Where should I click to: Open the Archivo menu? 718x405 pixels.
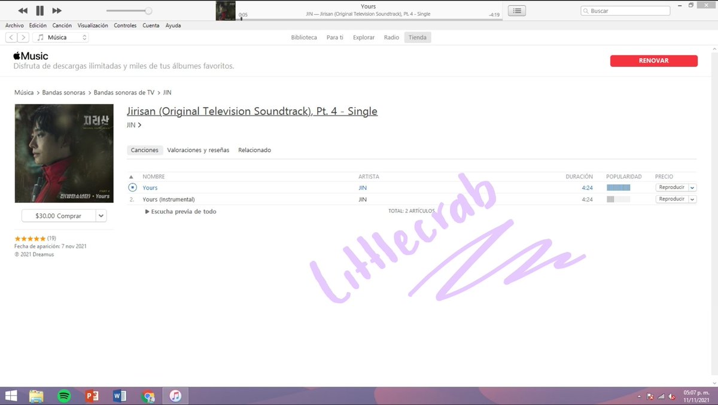click(x=14, y=26)
